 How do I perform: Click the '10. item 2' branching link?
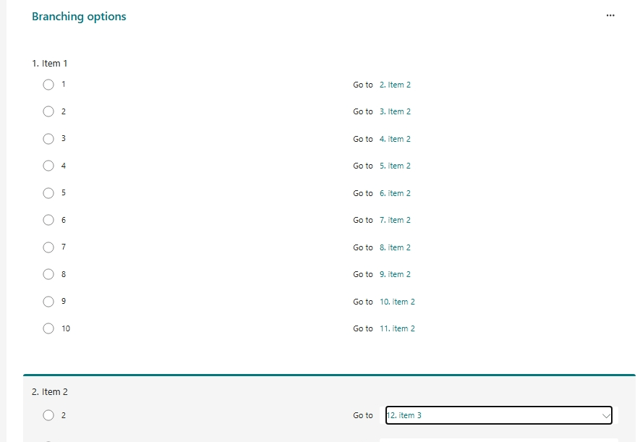(397, 301)
